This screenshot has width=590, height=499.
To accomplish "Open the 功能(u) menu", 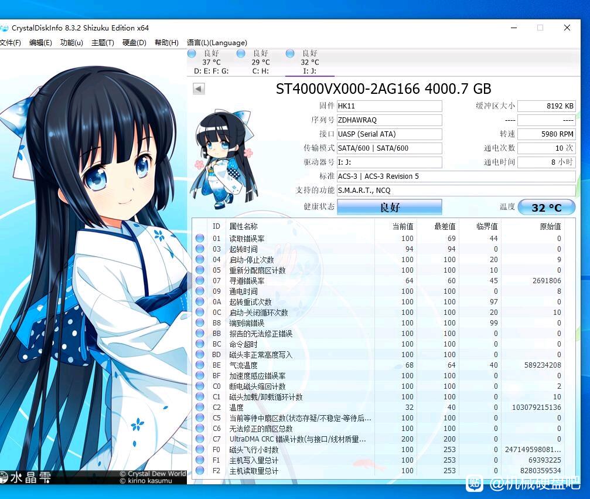I will tap(71, 43).
